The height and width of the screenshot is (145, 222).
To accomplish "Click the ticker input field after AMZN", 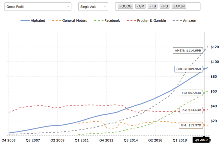I will coord(193,6).
